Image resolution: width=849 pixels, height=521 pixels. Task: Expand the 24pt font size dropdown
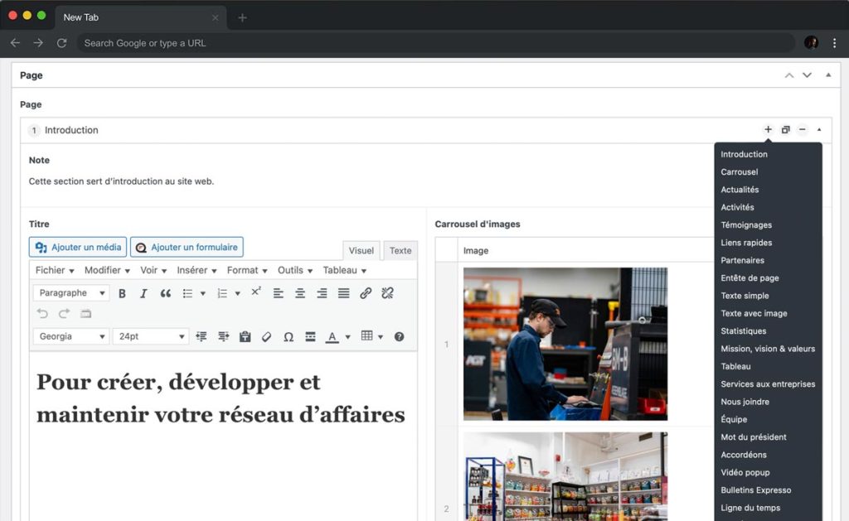(150, 336)
